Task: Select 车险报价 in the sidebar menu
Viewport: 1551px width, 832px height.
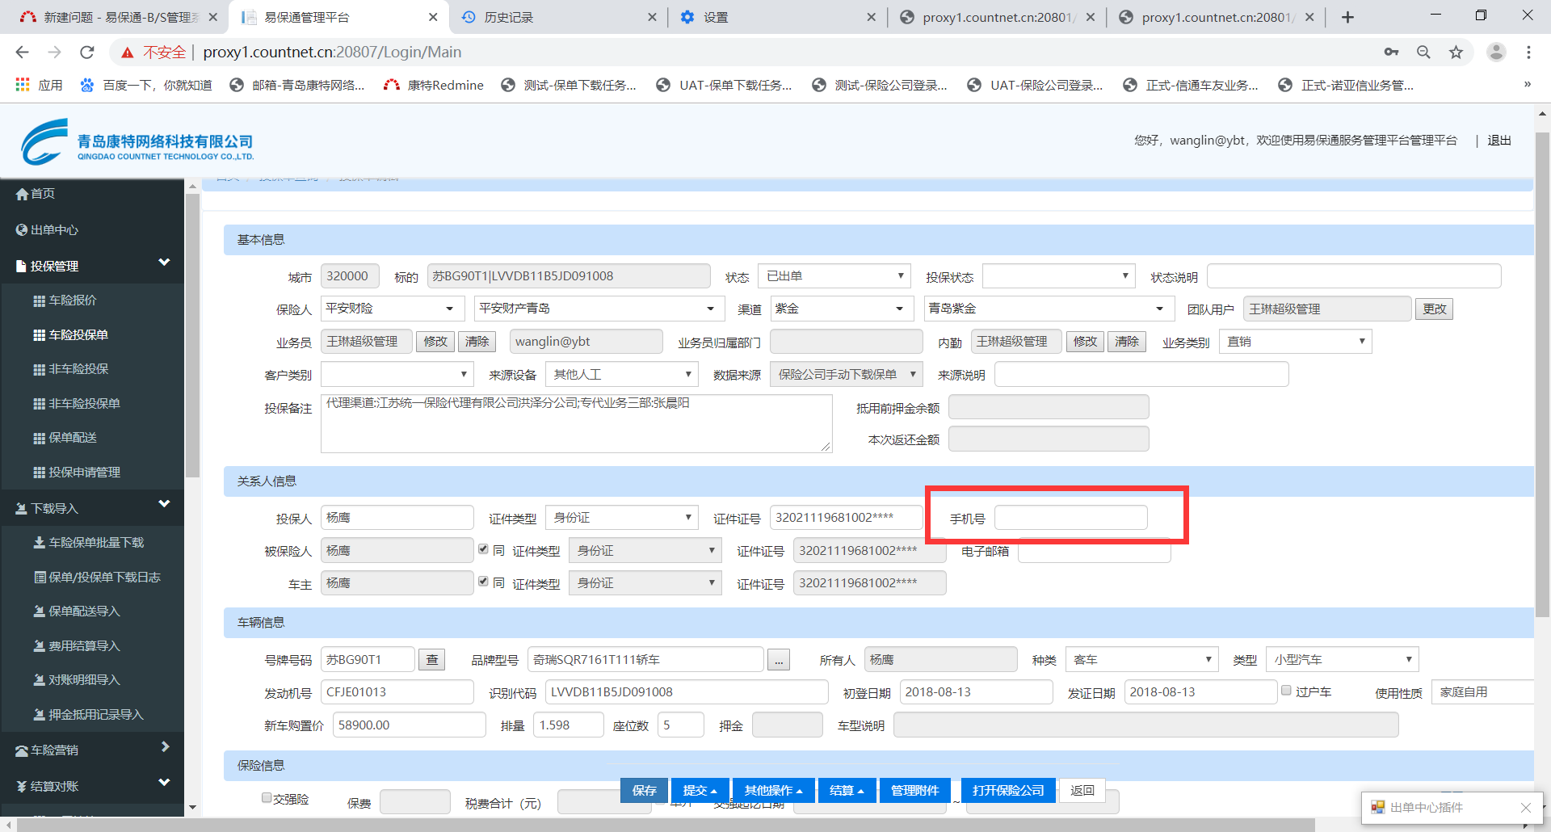Action: (x=72, y=300)
